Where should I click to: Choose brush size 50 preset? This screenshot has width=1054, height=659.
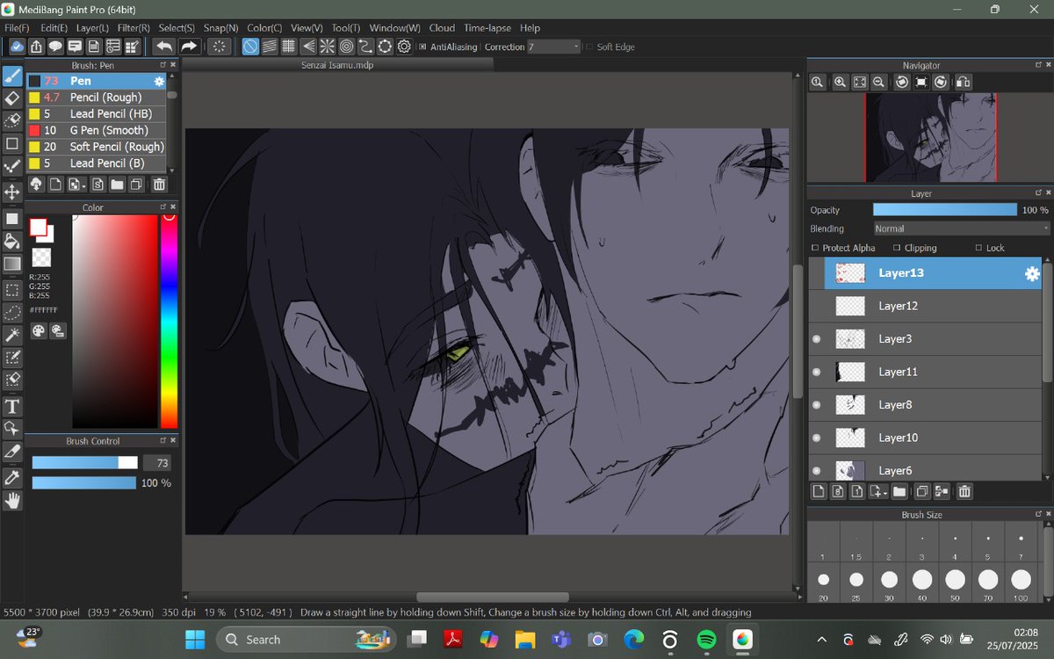pyautogui.click(x=955, y=584)
